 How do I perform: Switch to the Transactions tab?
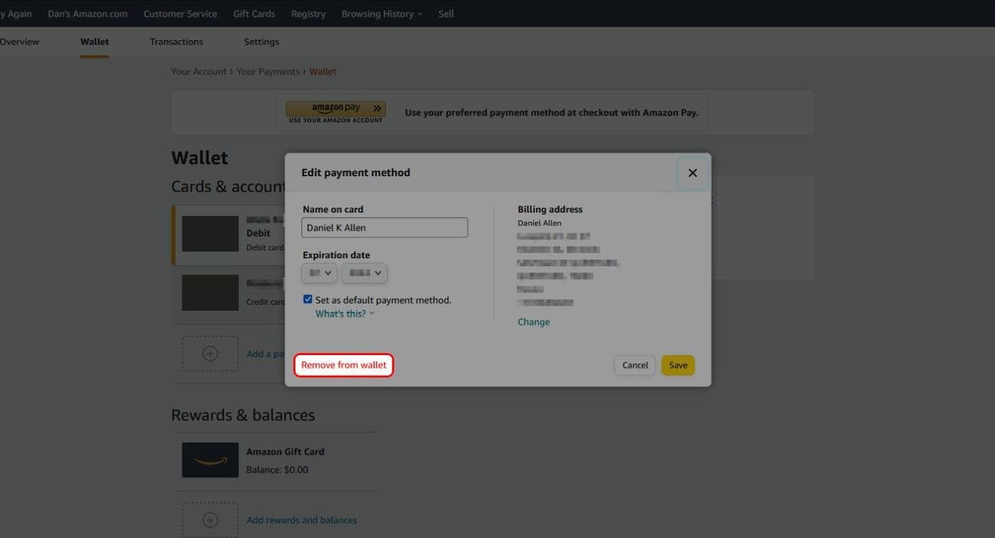pyautogui.click(x=176, y=41)
